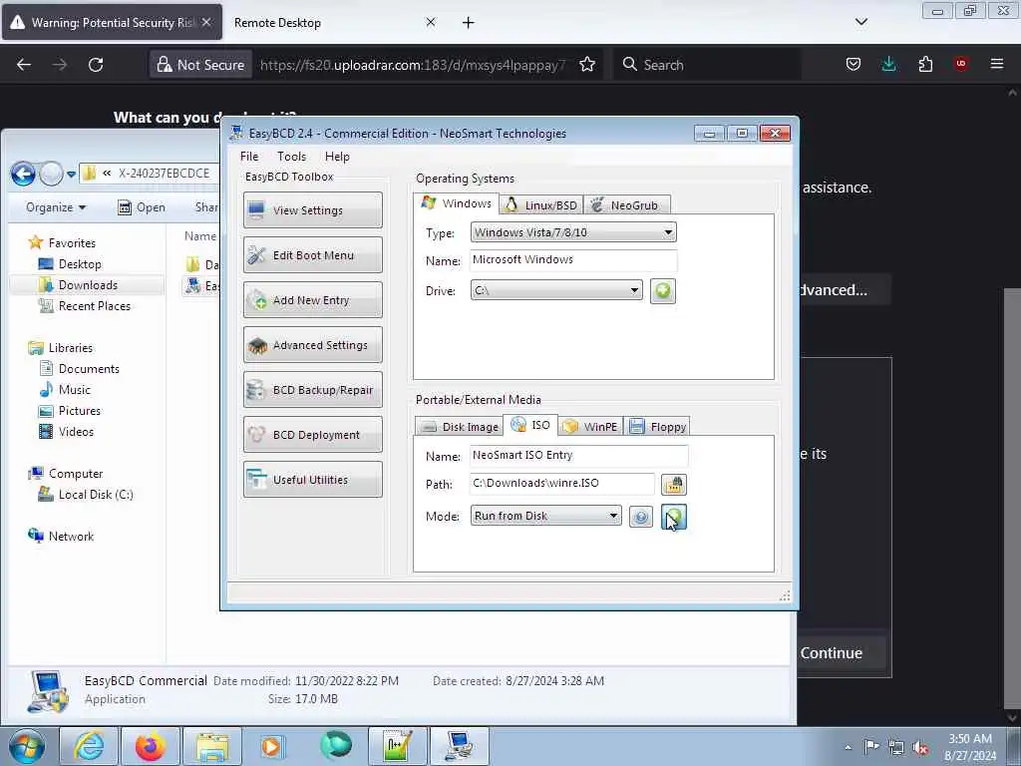Image resolution: width=1021 pixels, height=766 pixels.
Task: Switch to the Disk Image tab
Action: 459,427
